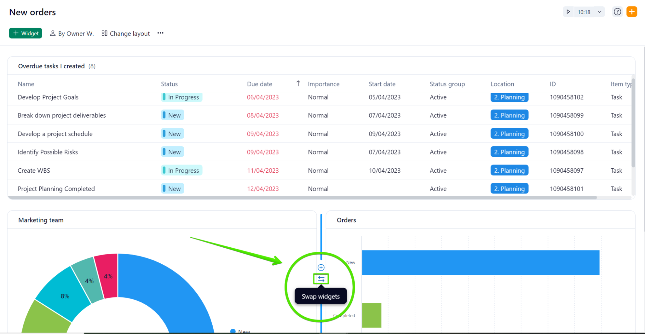The image size is (645, 334).
Task: Click the Swap widgets arrows icon
Action: click(321, 279)
